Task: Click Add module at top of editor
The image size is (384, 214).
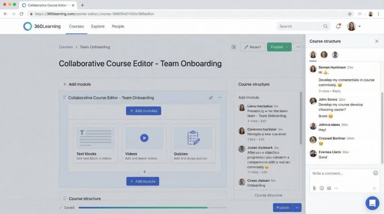Action: pyautogui.click(x=77, y=84)
